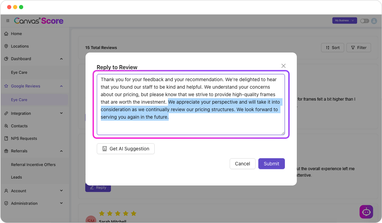
Task: Click the SM reviewer avatar
Action: (x=91, y=219)
